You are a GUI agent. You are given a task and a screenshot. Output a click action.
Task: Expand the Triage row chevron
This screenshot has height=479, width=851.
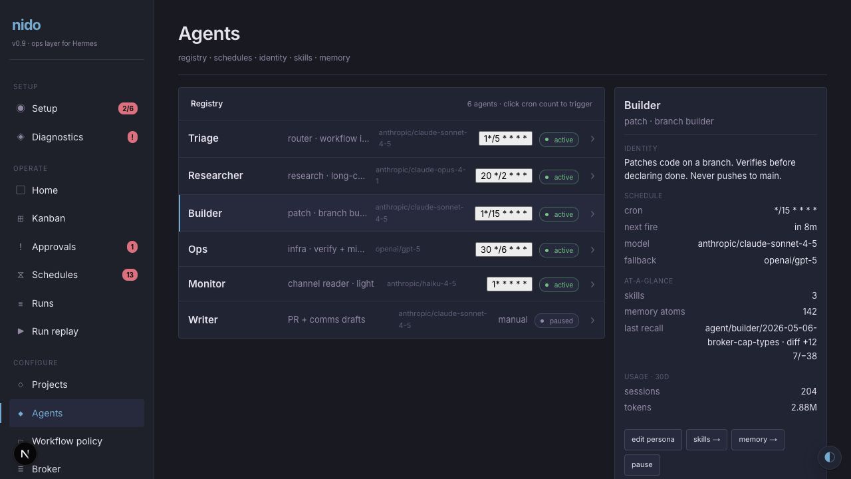(x=592, y=139)
